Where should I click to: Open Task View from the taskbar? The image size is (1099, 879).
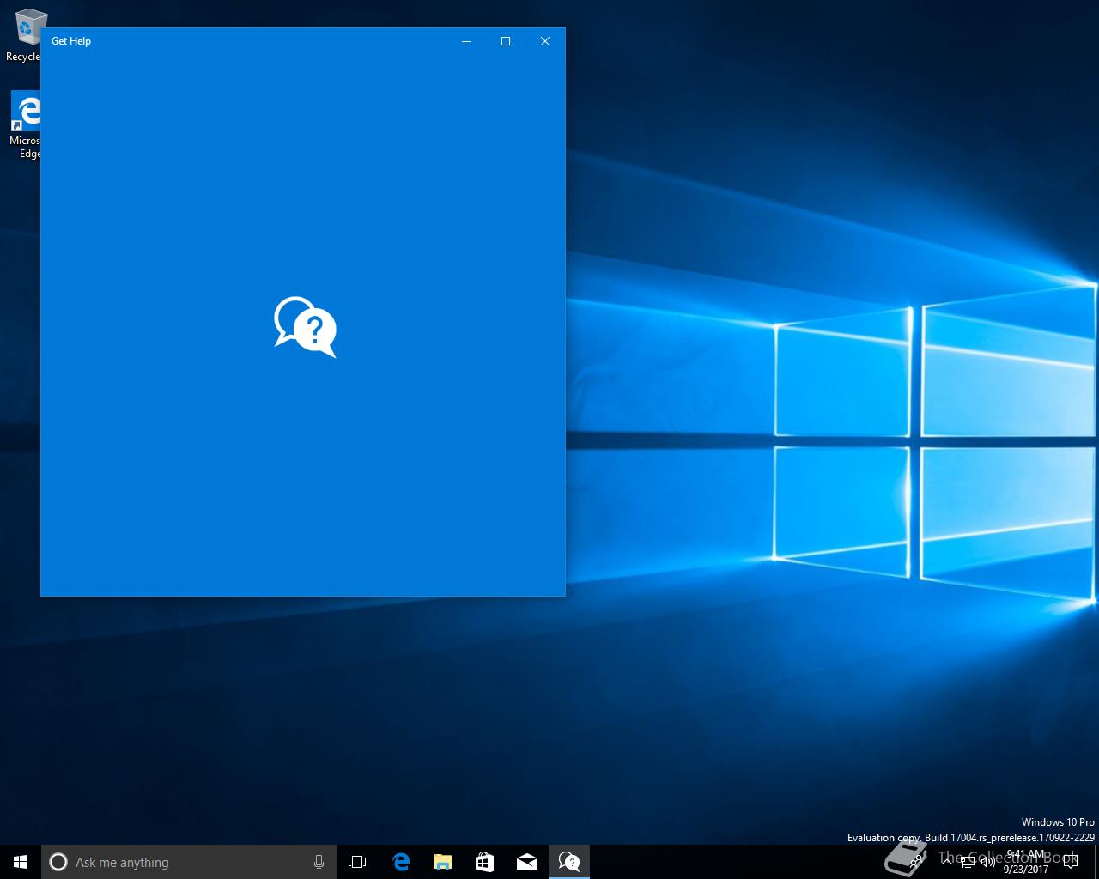click(357, 862)
